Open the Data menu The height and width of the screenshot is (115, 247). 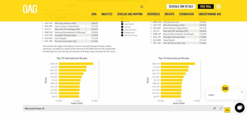click(94, 14)
